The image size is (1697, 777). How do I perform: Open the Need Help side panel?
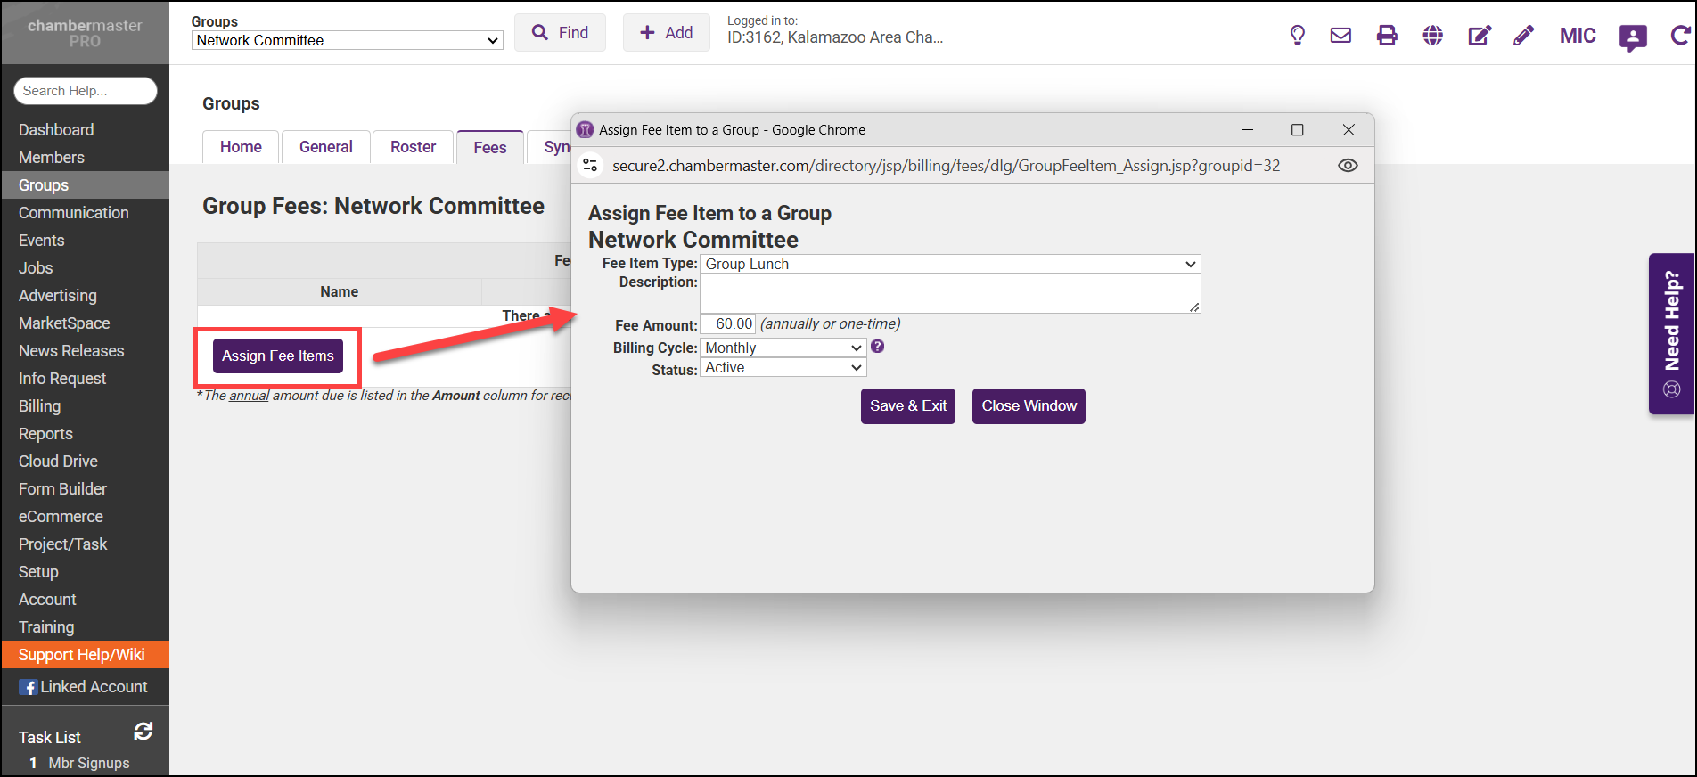coord(1671,334)
